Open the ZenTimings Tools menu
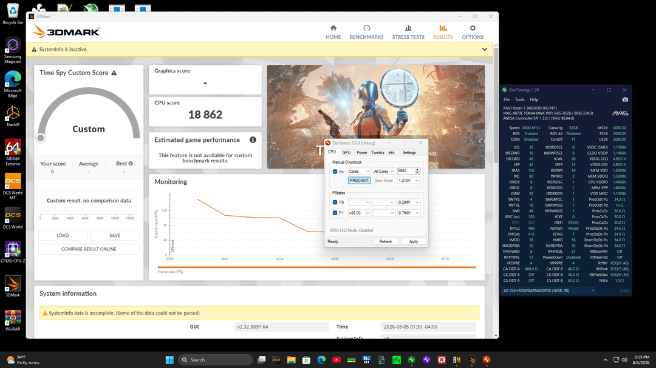The width and height of the screenshot is (656, 368). coord(519,99)
